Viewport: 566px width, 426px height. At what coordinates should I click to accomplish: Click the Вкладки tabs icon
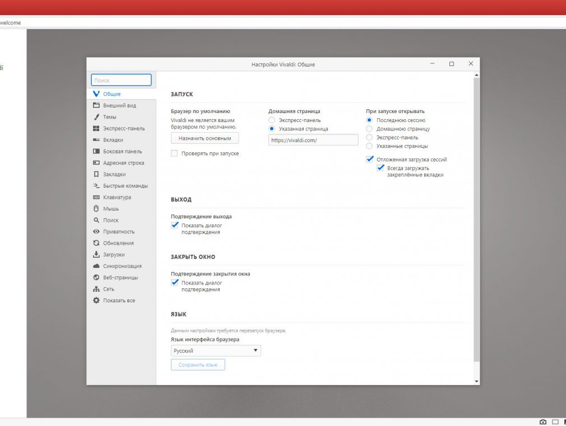pos(96,139)
